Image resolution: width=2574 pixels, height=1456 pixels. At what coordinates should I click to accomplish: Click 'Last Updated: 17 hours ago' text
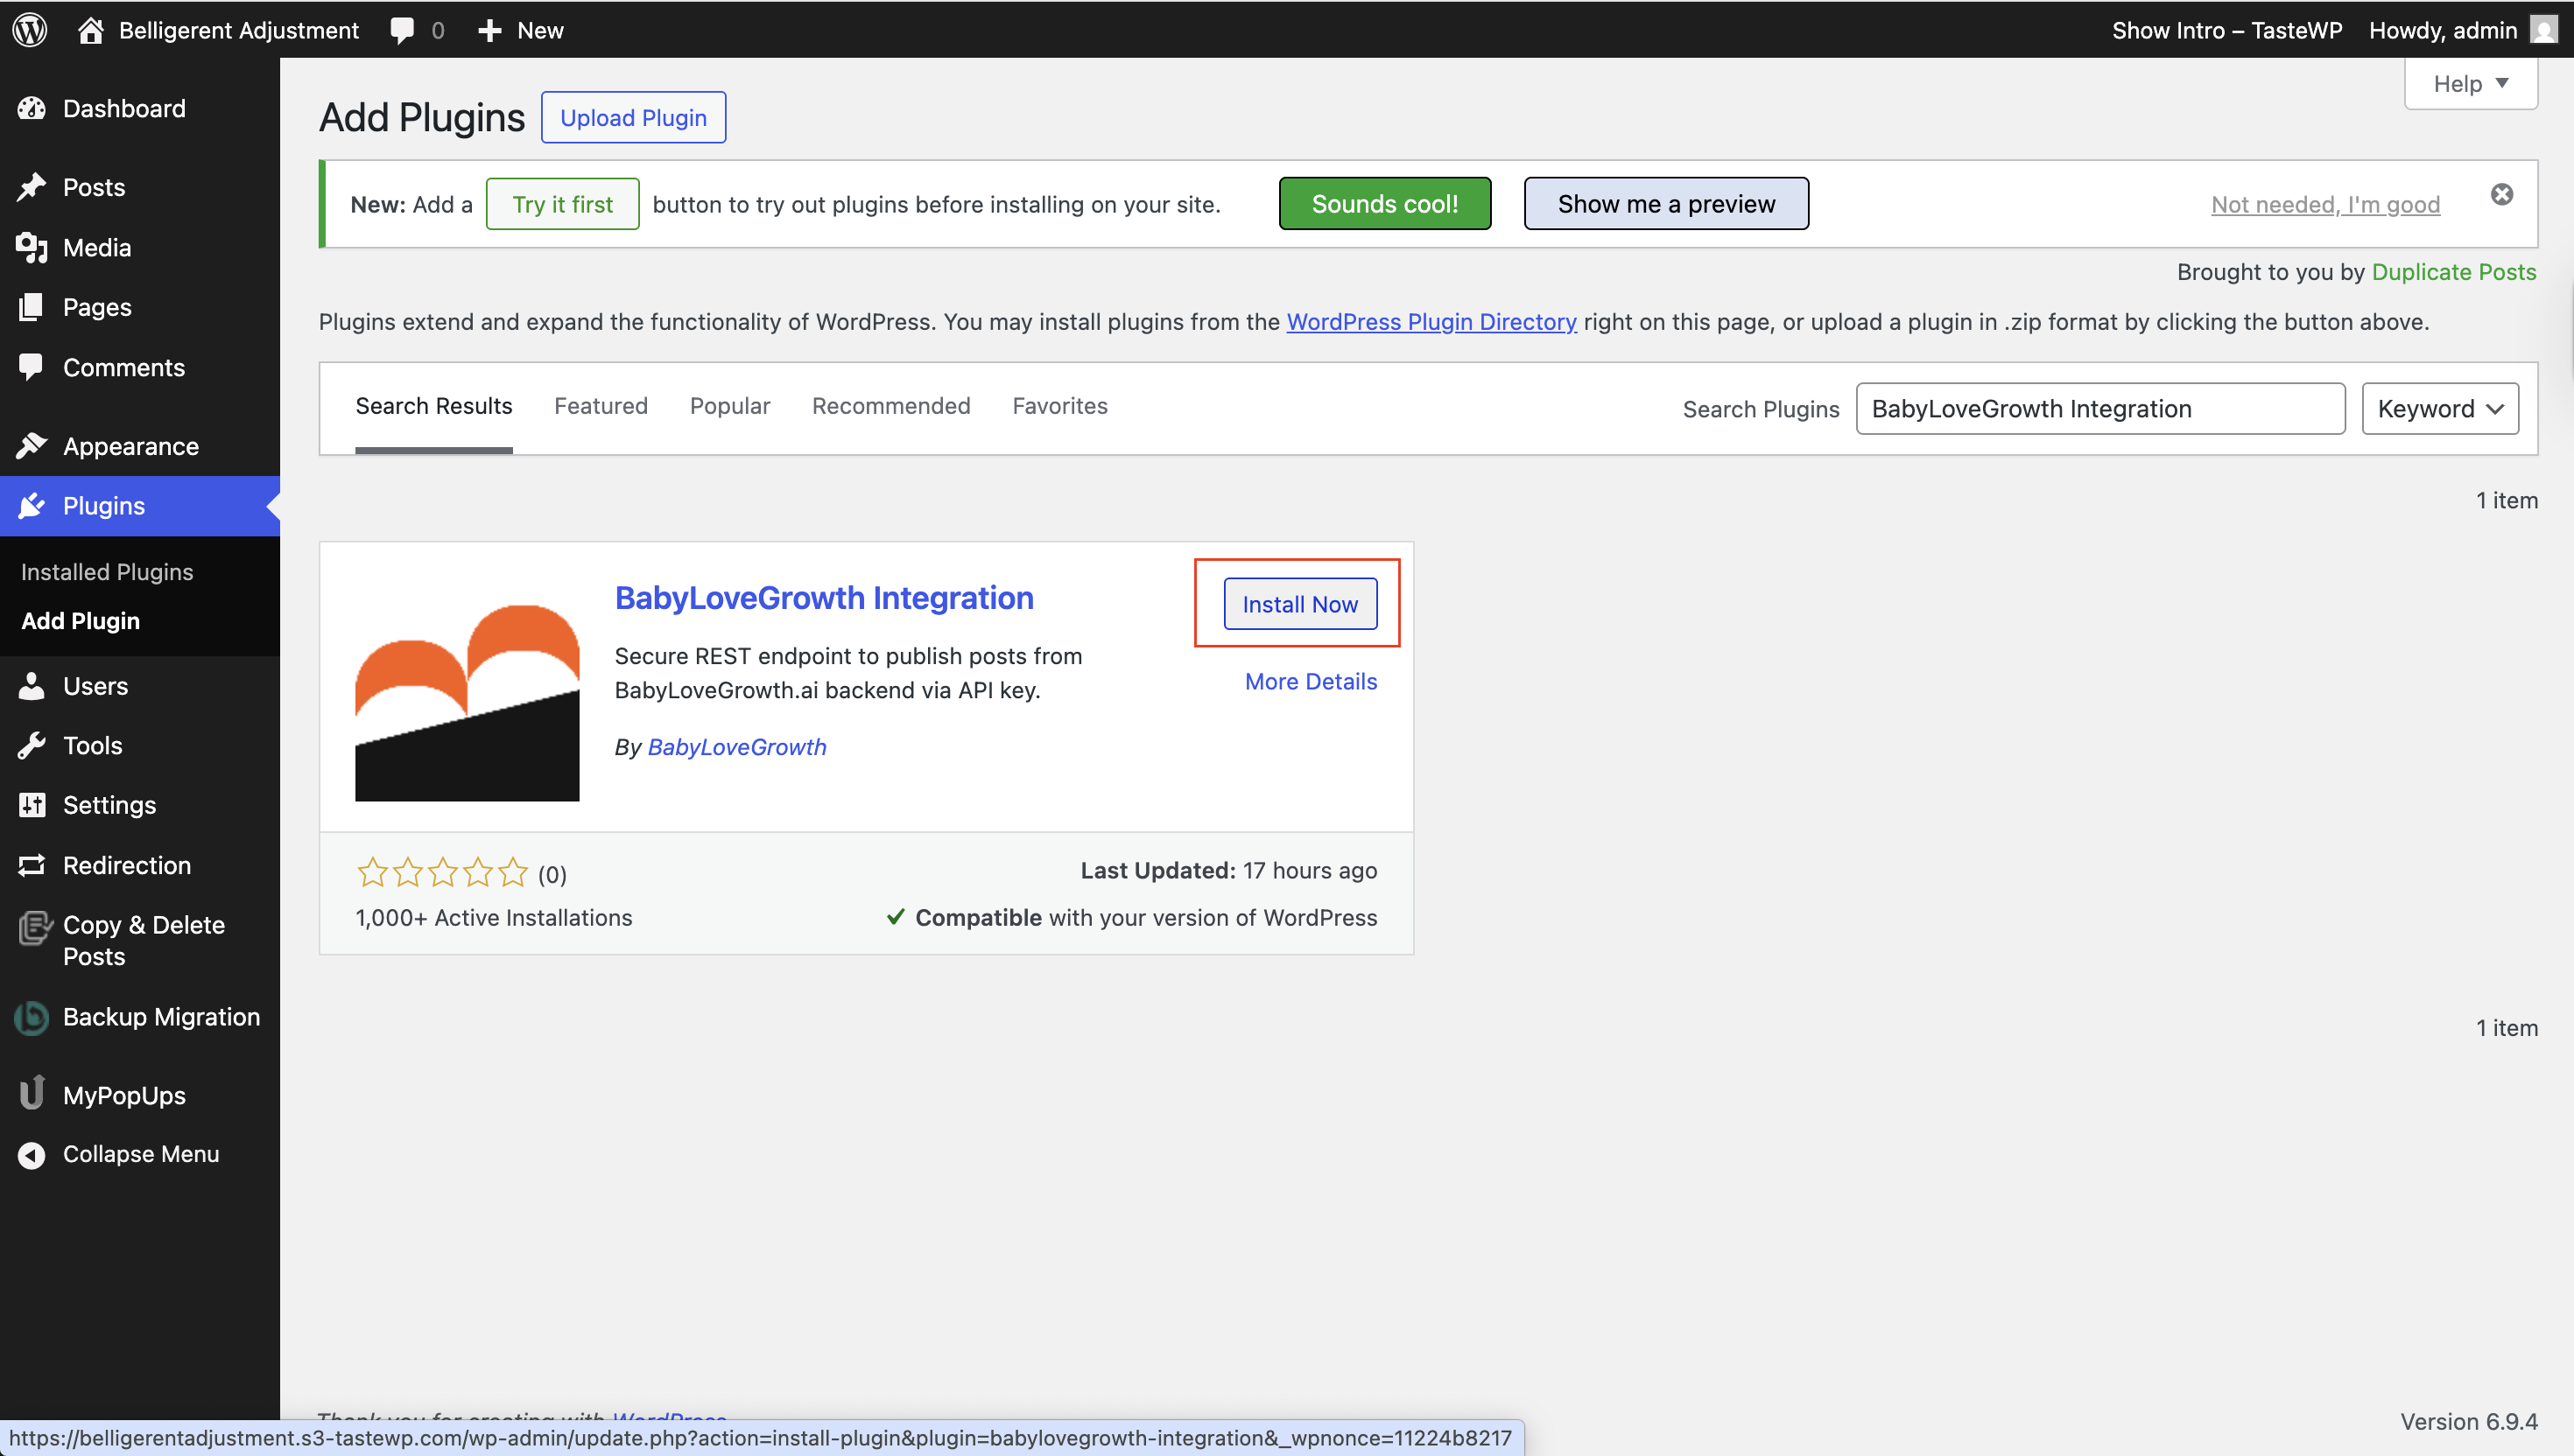[1228, 871]
